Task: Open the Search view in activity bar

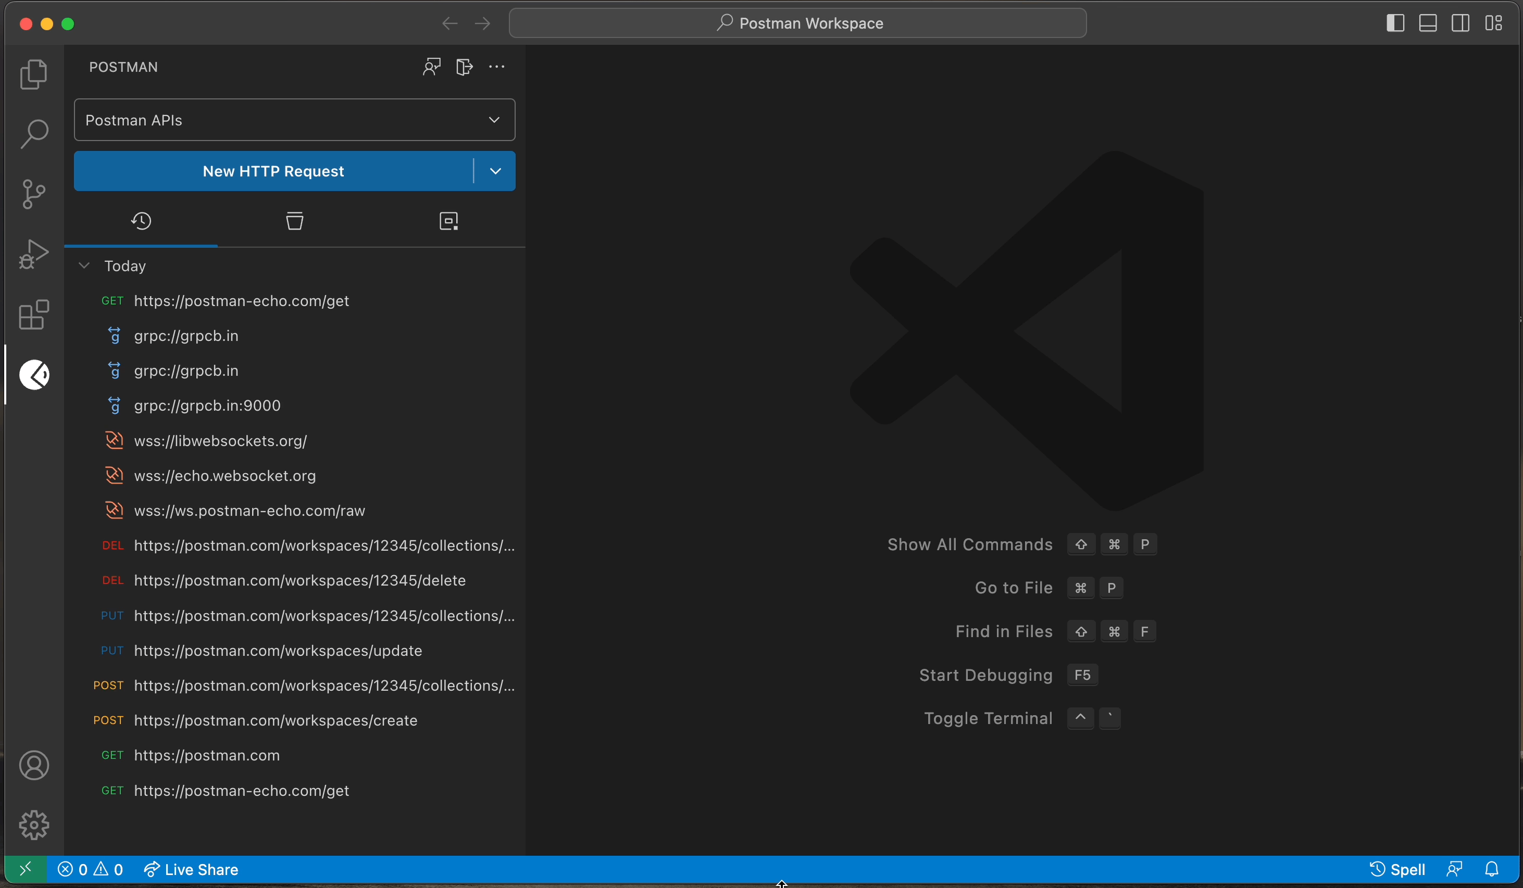Action: click(34, 133)
